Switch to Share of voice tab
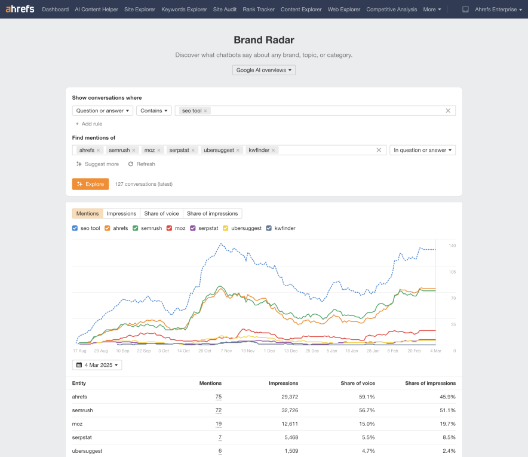The image size is (528, 457). 162,213
